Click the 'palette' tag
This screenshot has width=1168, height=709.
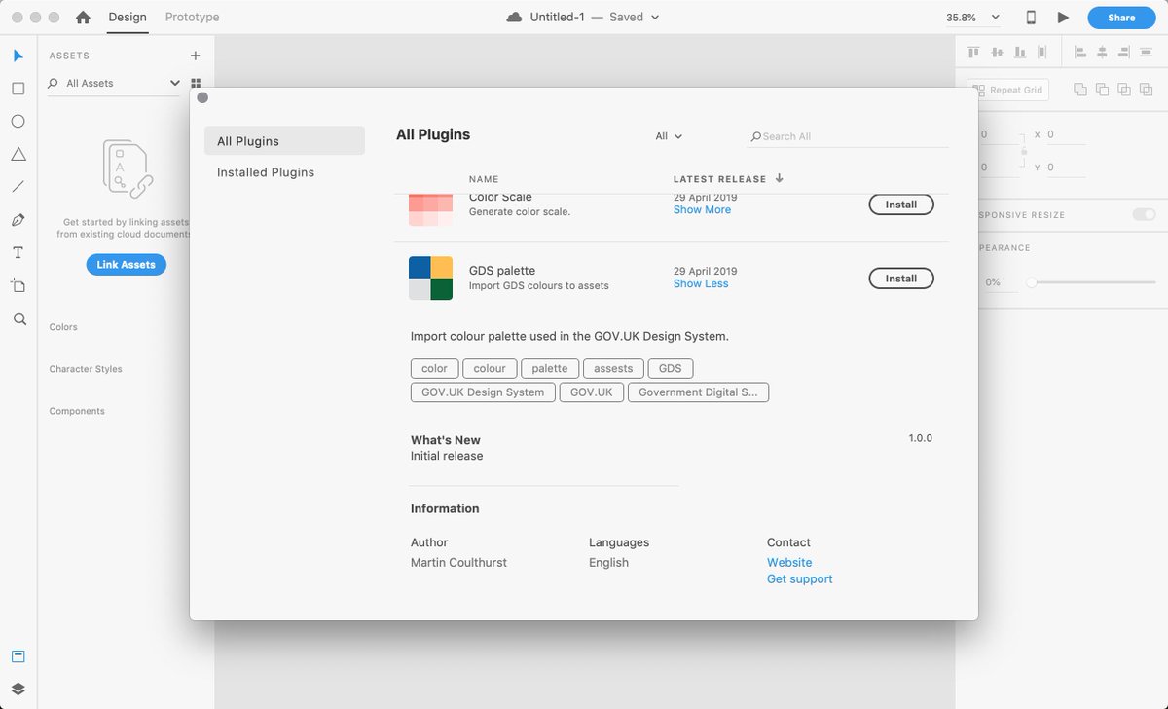(550, 368)
